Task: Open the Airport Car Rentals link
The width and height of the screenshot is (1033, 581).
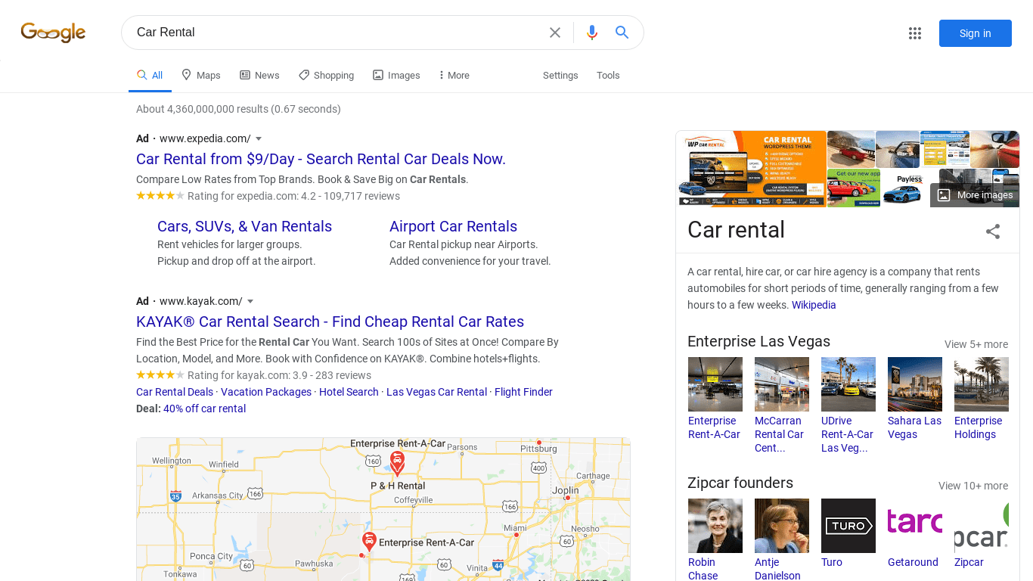Action: [453, 226]
